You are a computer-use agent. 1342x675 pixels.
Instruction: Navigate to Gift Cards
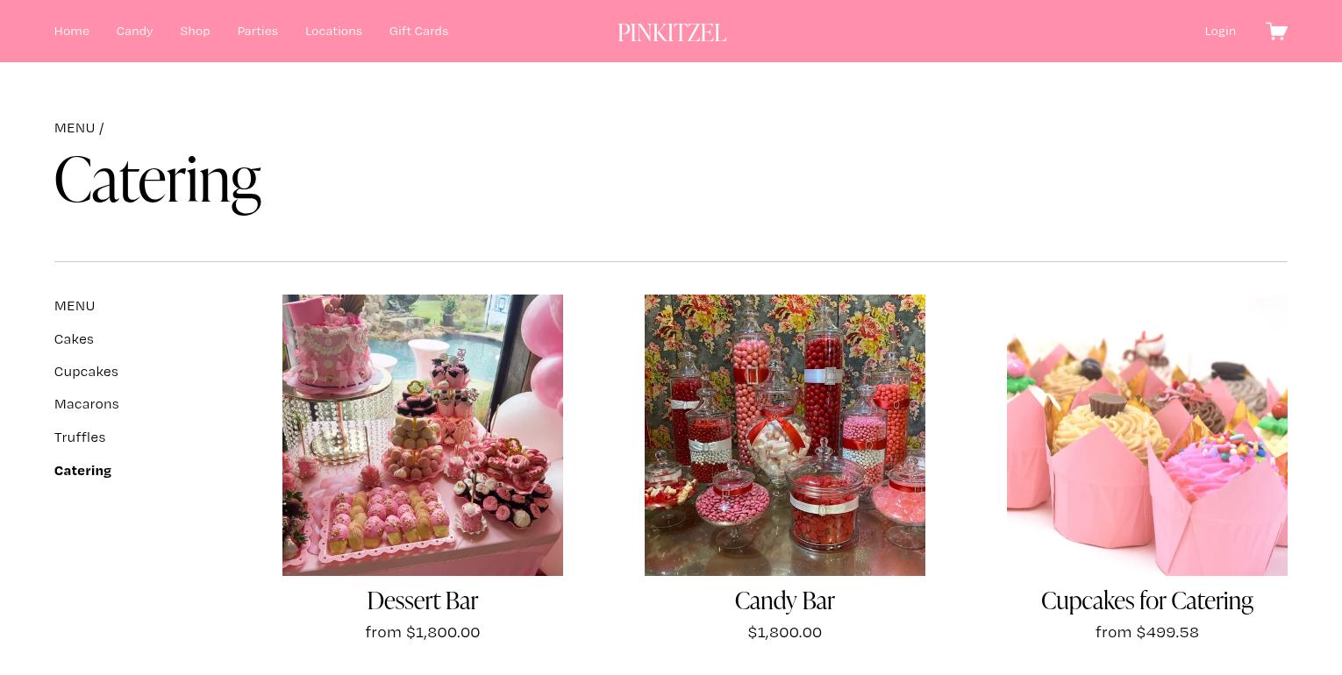(418, 31)
